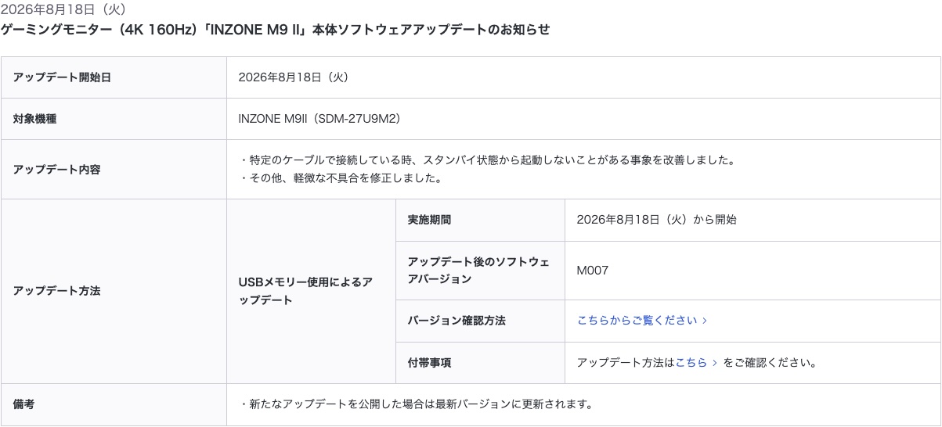Select the 備考 header cell

click(114, 404)
